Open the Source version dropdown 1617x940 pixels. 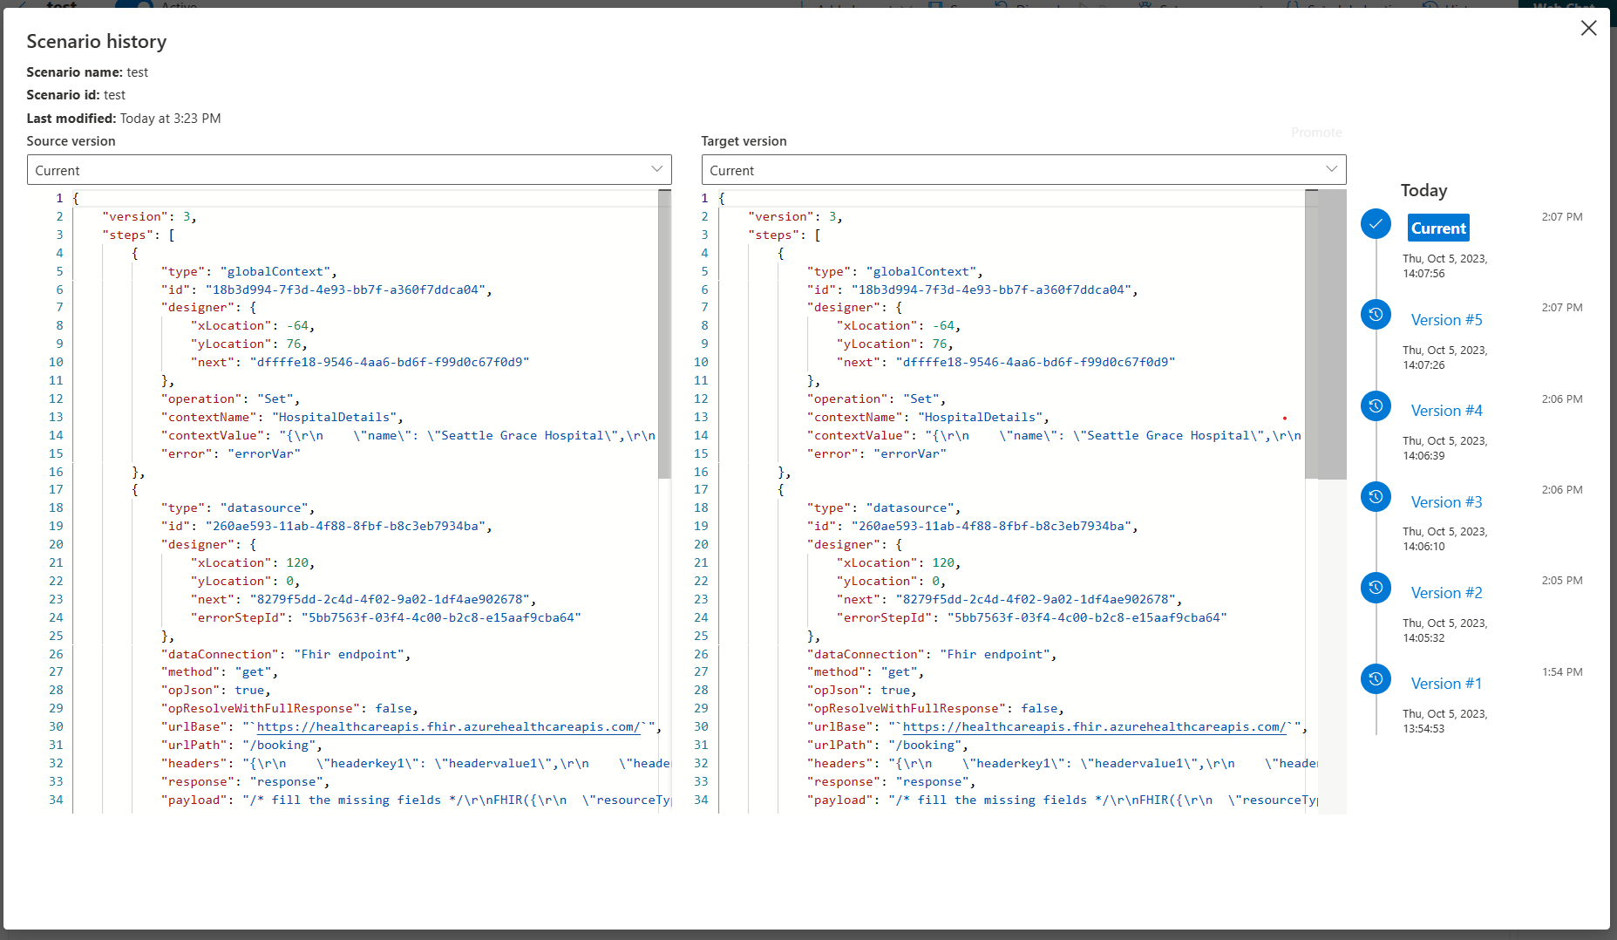349,170
